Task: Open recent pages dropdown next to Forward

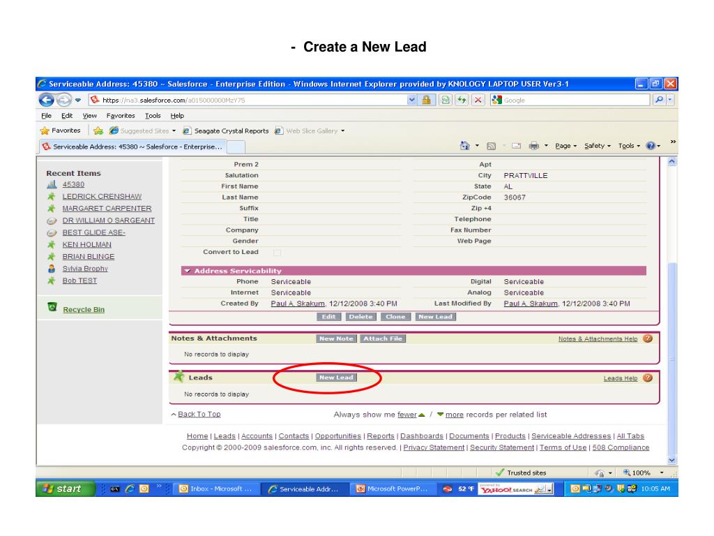Action: (78, 100)
